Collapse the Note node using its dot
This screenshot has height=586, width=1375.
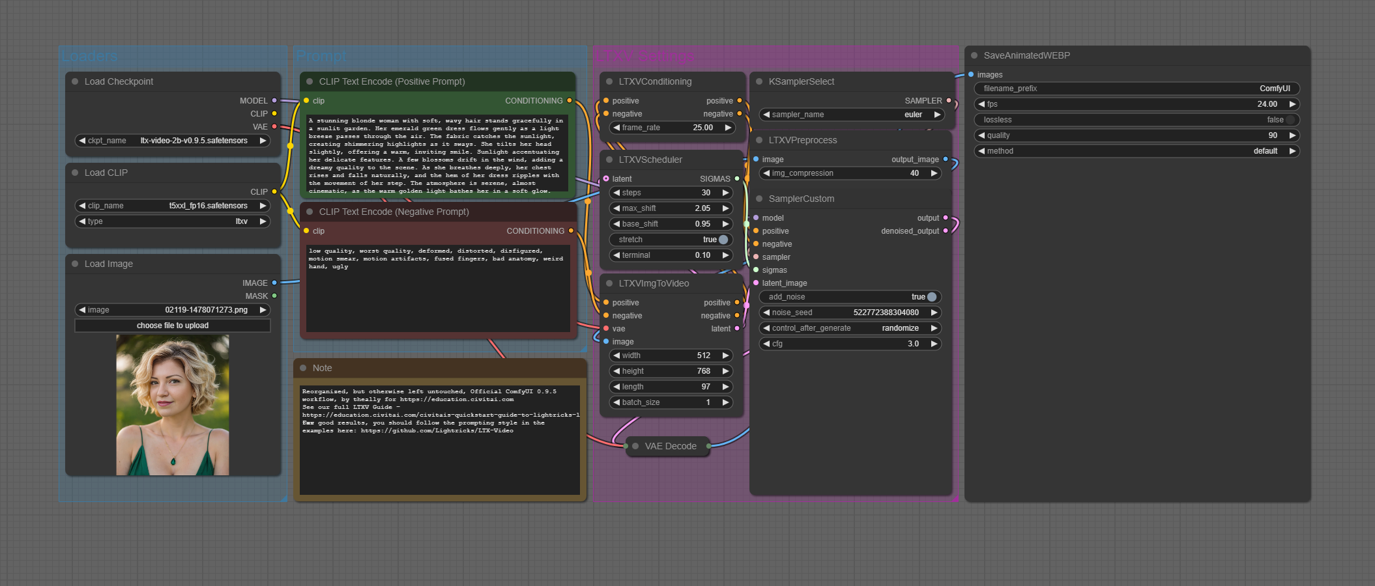pyautogui.click(x=303, y=368)
